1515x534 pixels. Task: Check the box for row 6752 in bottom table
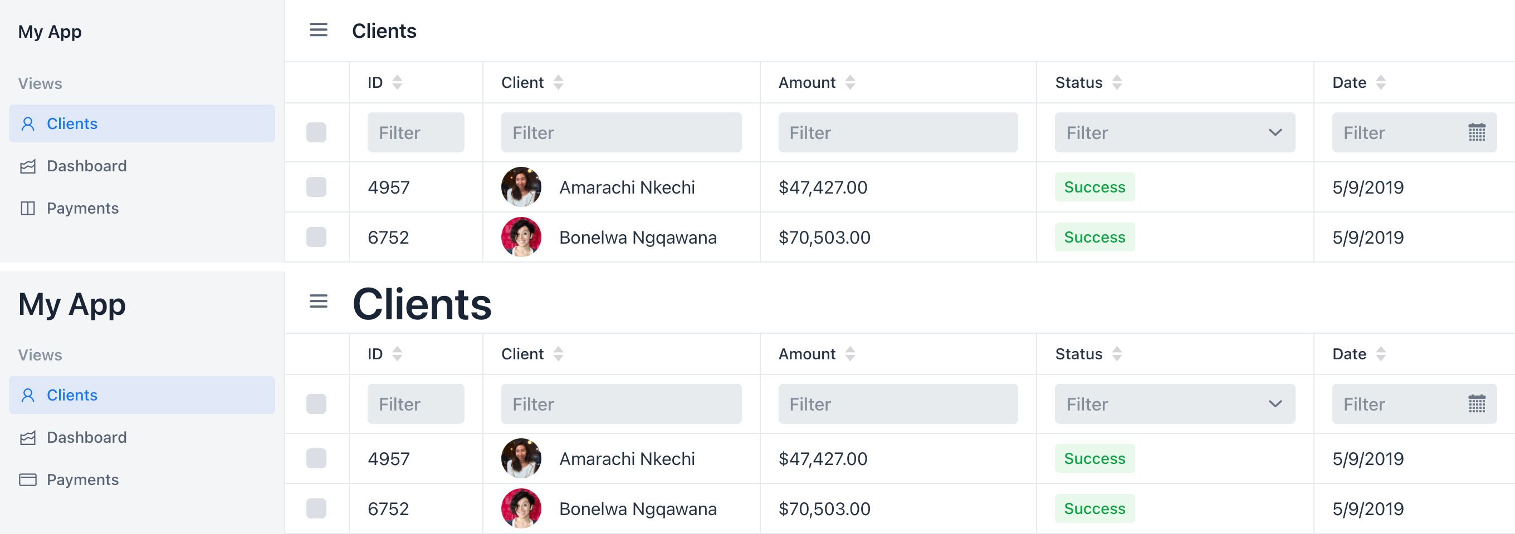coord(316,508)
